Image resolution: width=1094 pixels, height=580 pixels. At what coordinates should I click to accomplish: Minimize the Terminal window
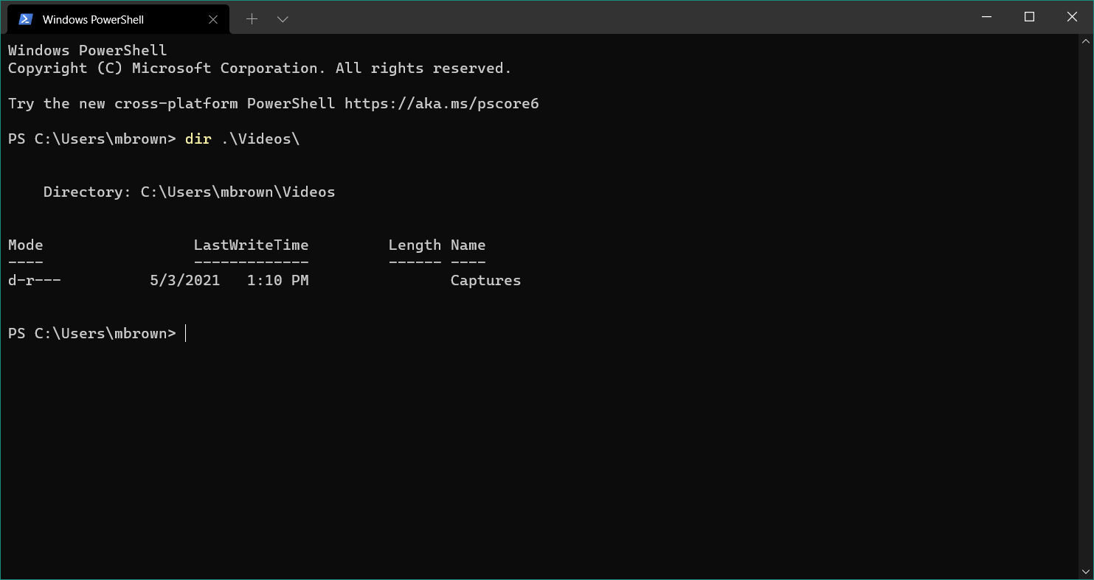(x=986, y=17)
